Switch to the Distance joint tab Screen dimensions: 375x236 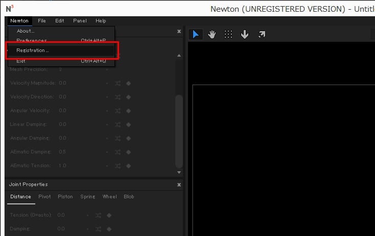pyautogui.click(x=21, y=197)
